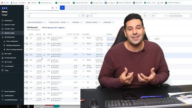Viewport: 192px width, 108px height.
Task: Check the Bedford Park to Miami load
Action: click(27, 38)
